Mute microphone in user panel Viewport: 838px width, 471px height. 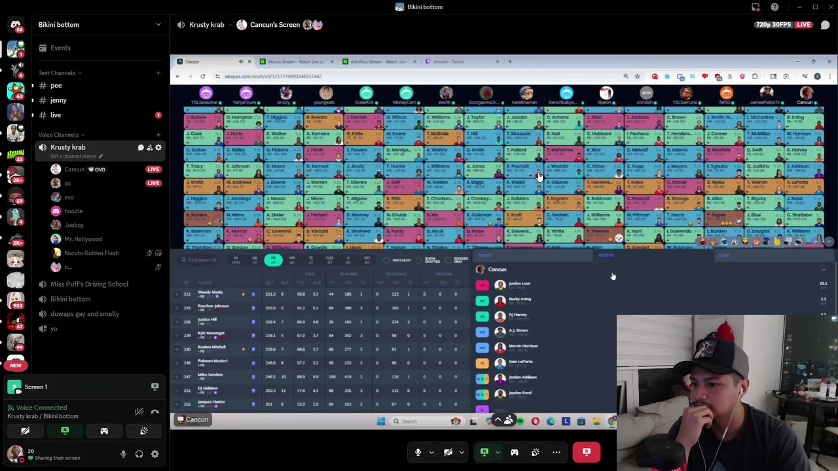pos(123,454)
